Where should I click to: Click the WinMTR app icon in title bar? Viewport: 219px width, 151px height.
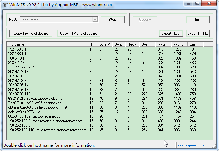click(x=5, y=4)
